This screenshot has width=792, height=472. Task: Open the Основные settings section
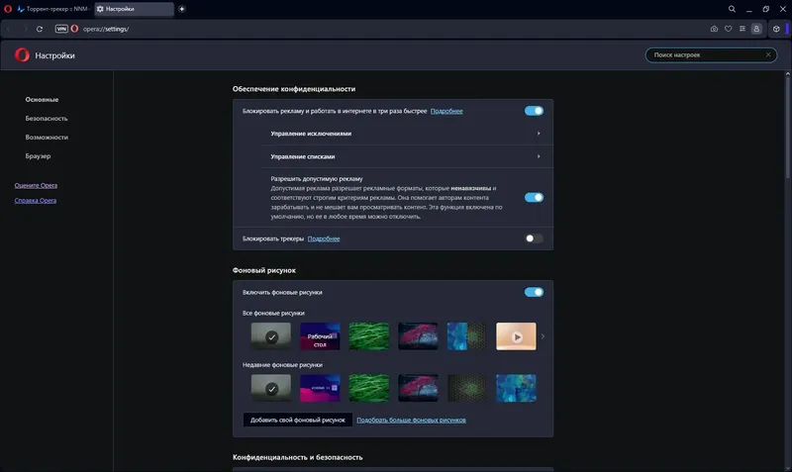(x=42, y=100)
